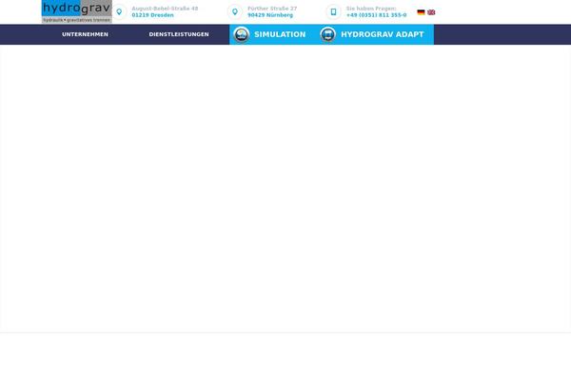Click the phone icon next to contact number
571x381 pixels.
coord(333,12)
